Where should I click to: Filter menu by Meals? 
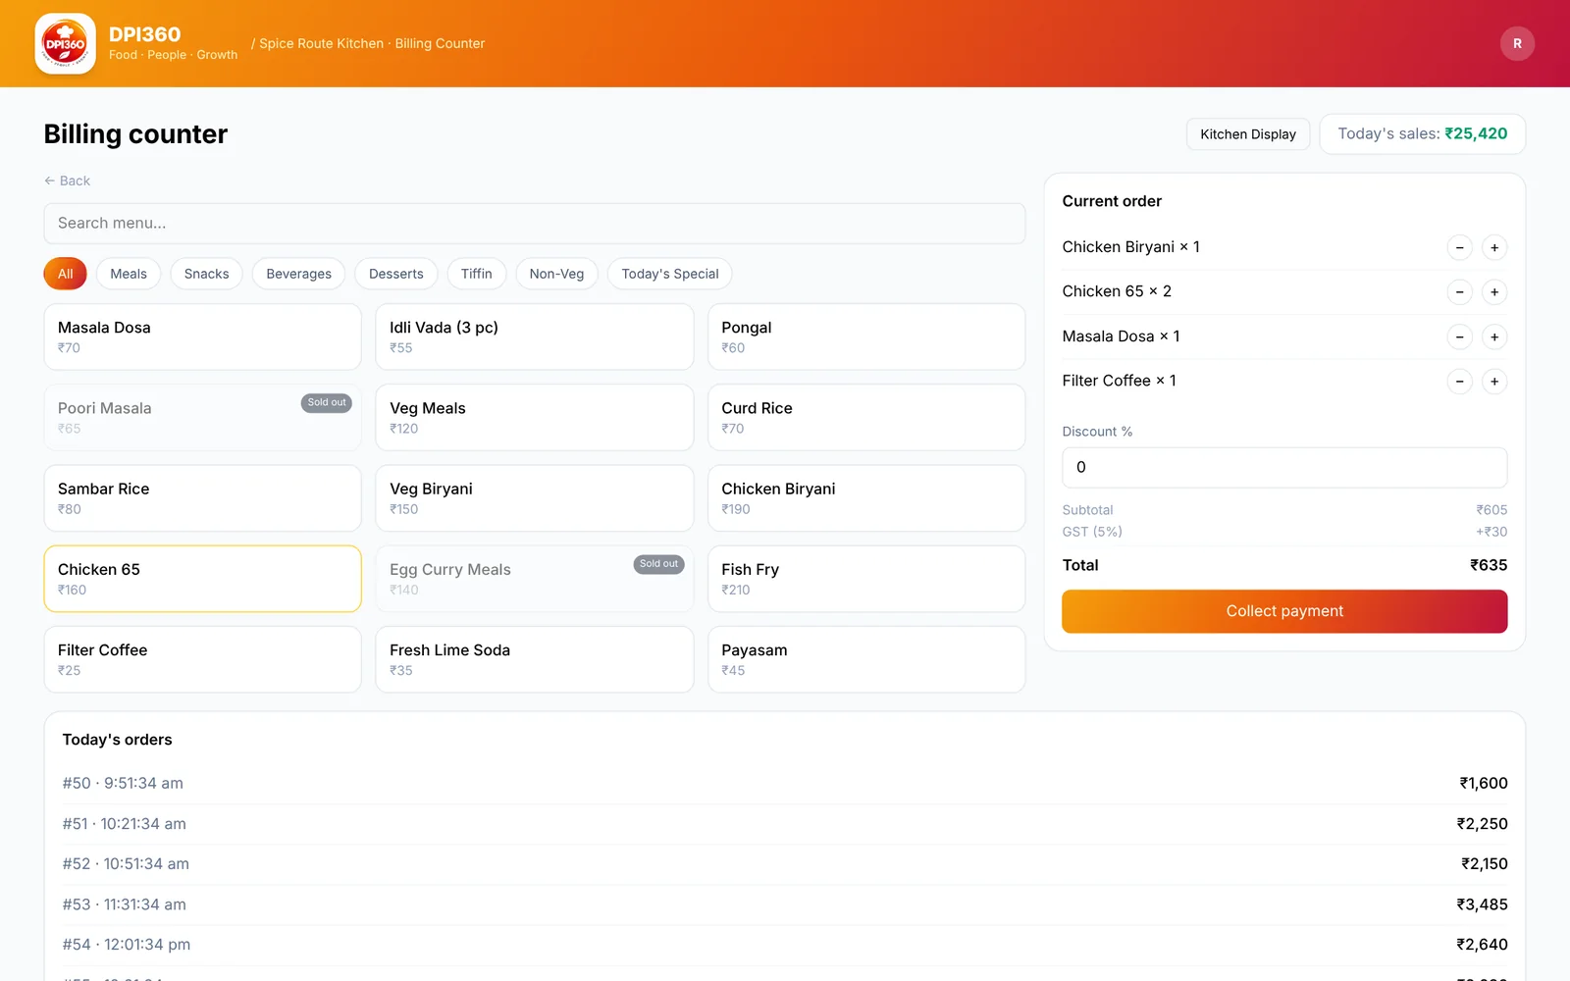click(x=129, y=274)
